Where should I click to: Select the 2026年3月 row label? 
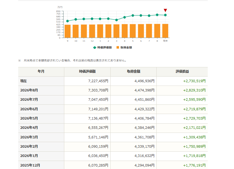[29, 137]
